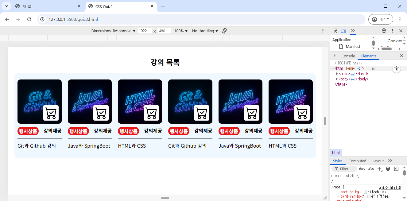Click cart icon on leftmost Git & GitHub card
The height and width of the screenshot is (201, 407).
click(x=51, y=113)
